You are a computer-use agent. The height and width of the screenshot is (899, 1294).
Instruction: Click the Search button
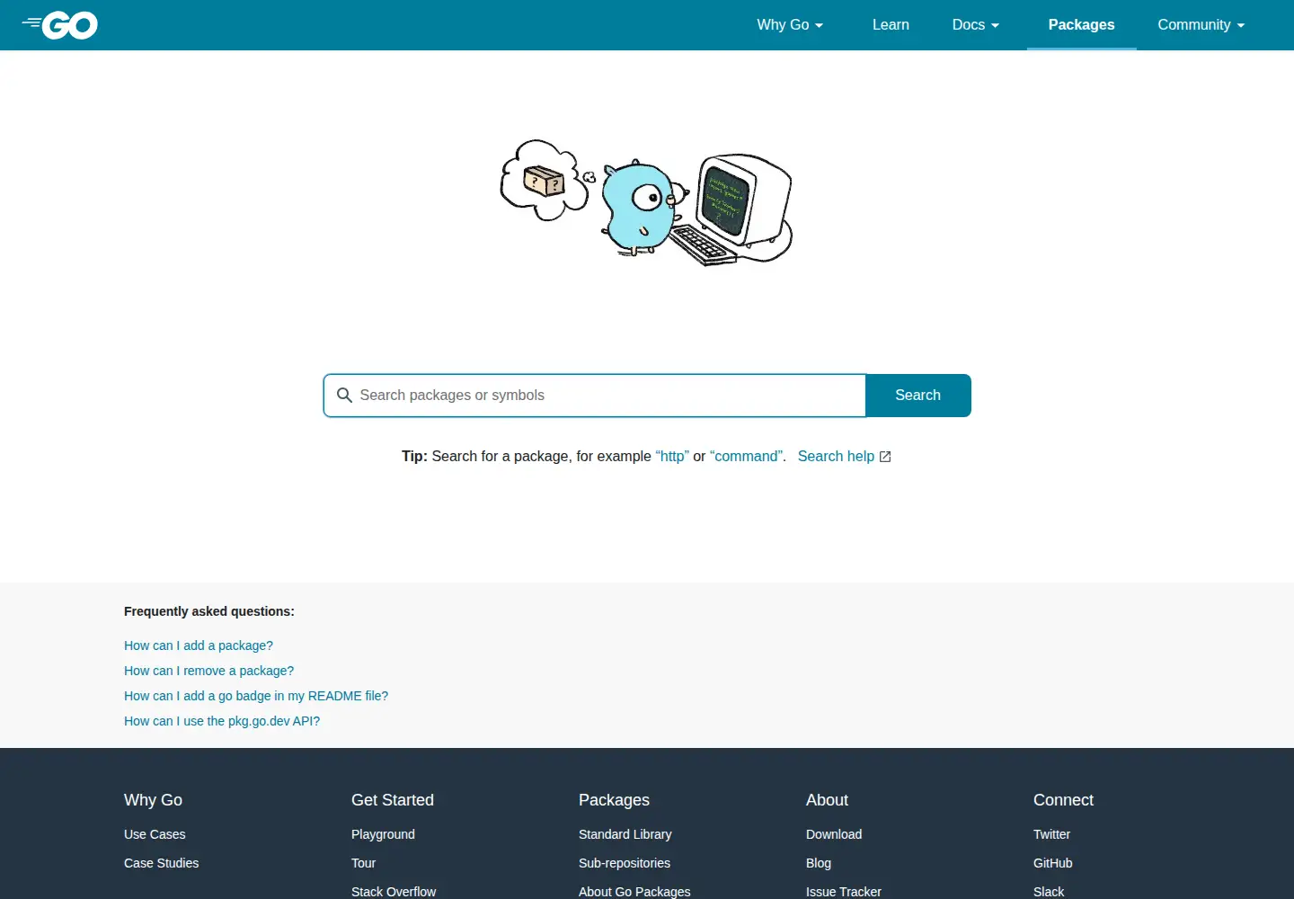coord(917,396)
